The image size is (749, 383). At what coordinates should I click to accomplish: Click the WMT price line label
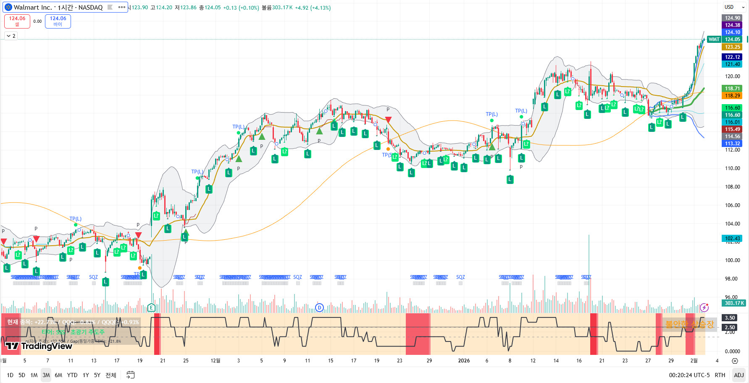click(714, 39)
